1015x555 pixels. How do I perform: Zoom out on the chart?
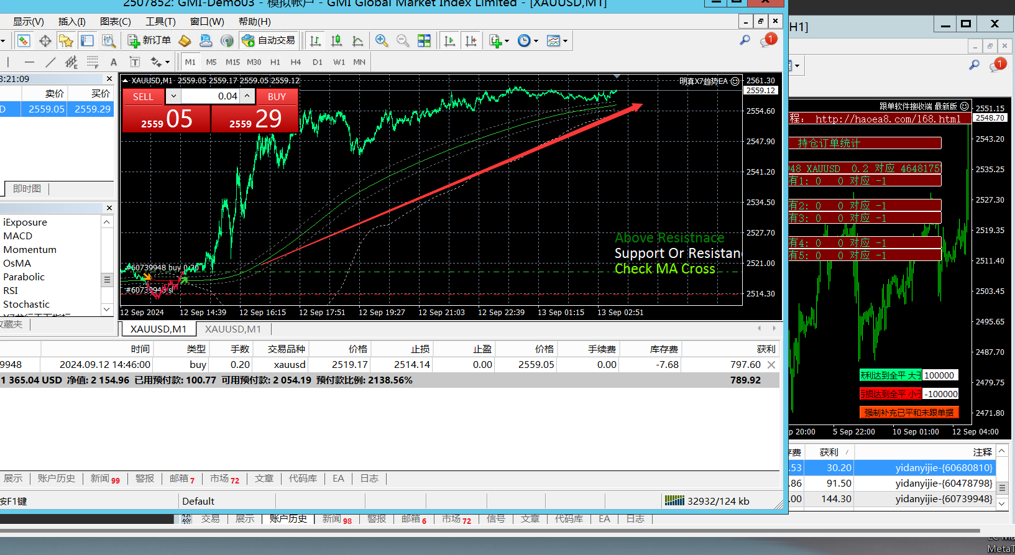click(403, 41)
